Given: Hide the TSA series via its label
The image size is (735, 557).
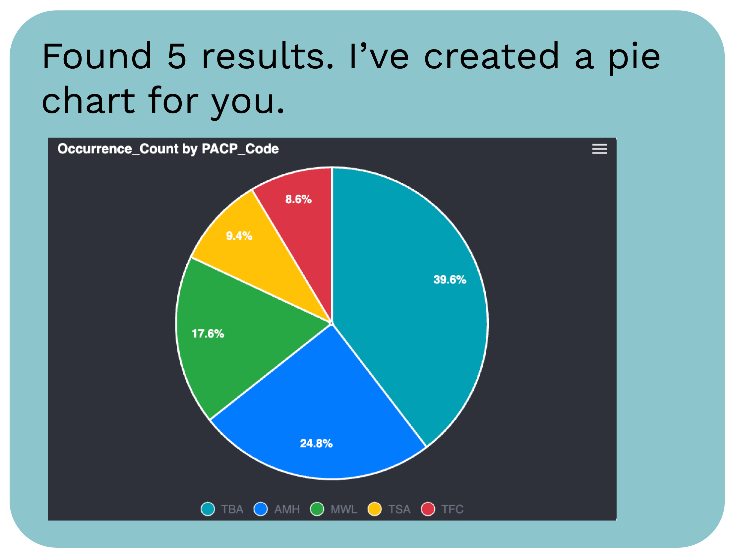Looking at the screenshot, I should click(x=399, y=509).
